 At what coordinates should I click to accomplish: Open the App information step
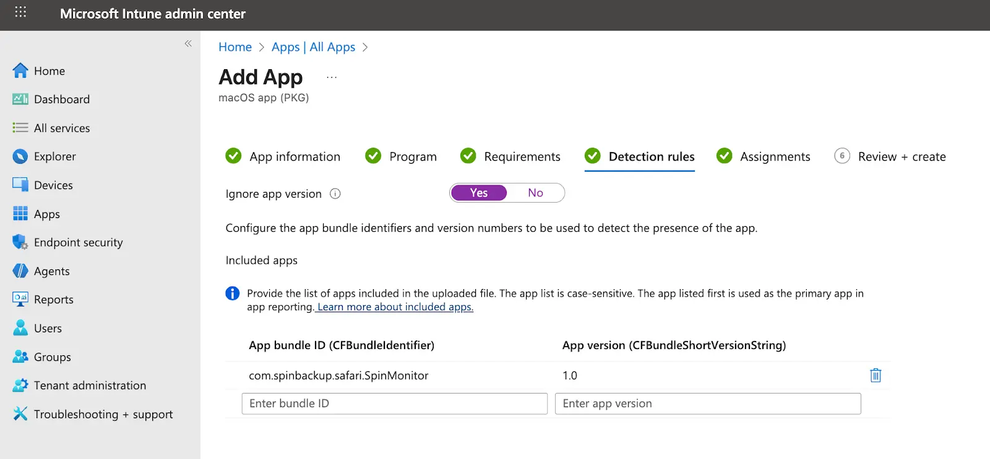tap(295, 157)
